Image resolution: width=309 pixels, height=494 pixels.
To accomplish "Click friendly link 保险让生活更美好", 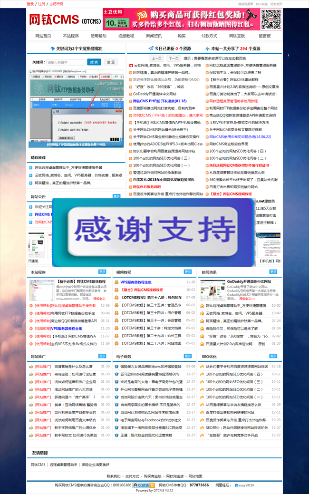I will click(96, 465).
